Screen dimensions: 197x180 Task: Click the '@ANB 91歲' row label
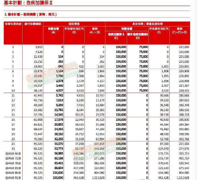pyautogui.click(x=13, y=178)
